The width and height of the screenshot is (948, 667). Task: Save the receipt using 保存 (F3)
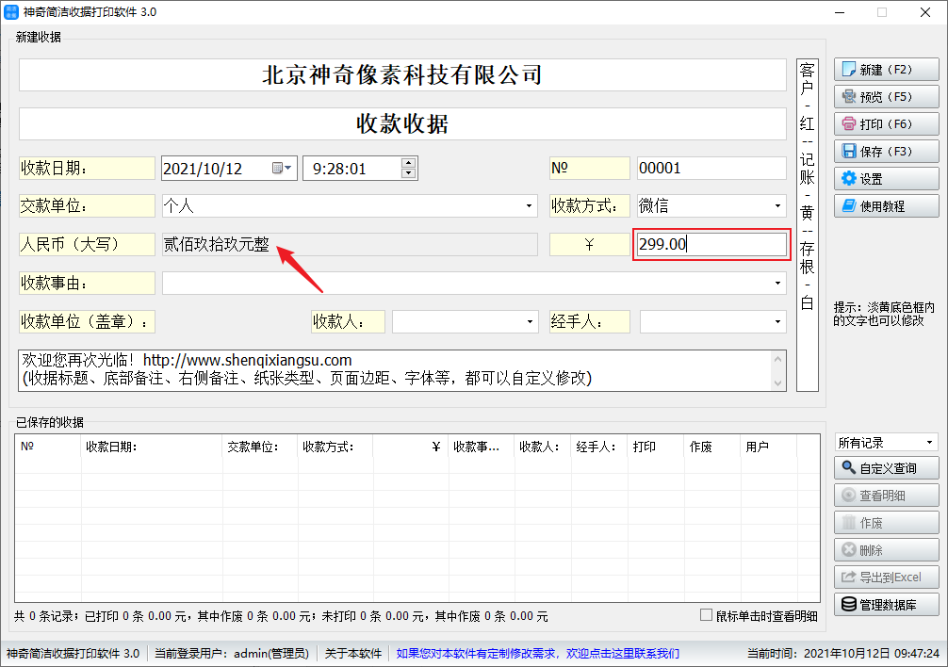pyautogui.click(x=887, y=151)
